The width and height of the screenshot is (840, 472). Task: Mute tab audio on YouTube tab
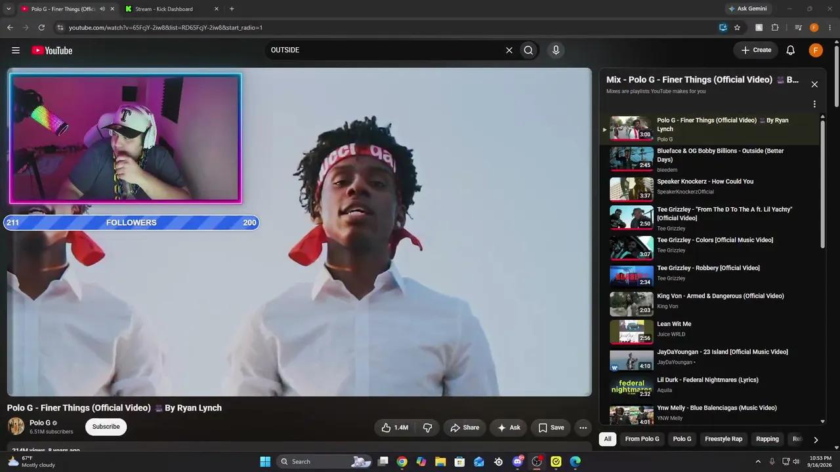(x=102, y=9)
